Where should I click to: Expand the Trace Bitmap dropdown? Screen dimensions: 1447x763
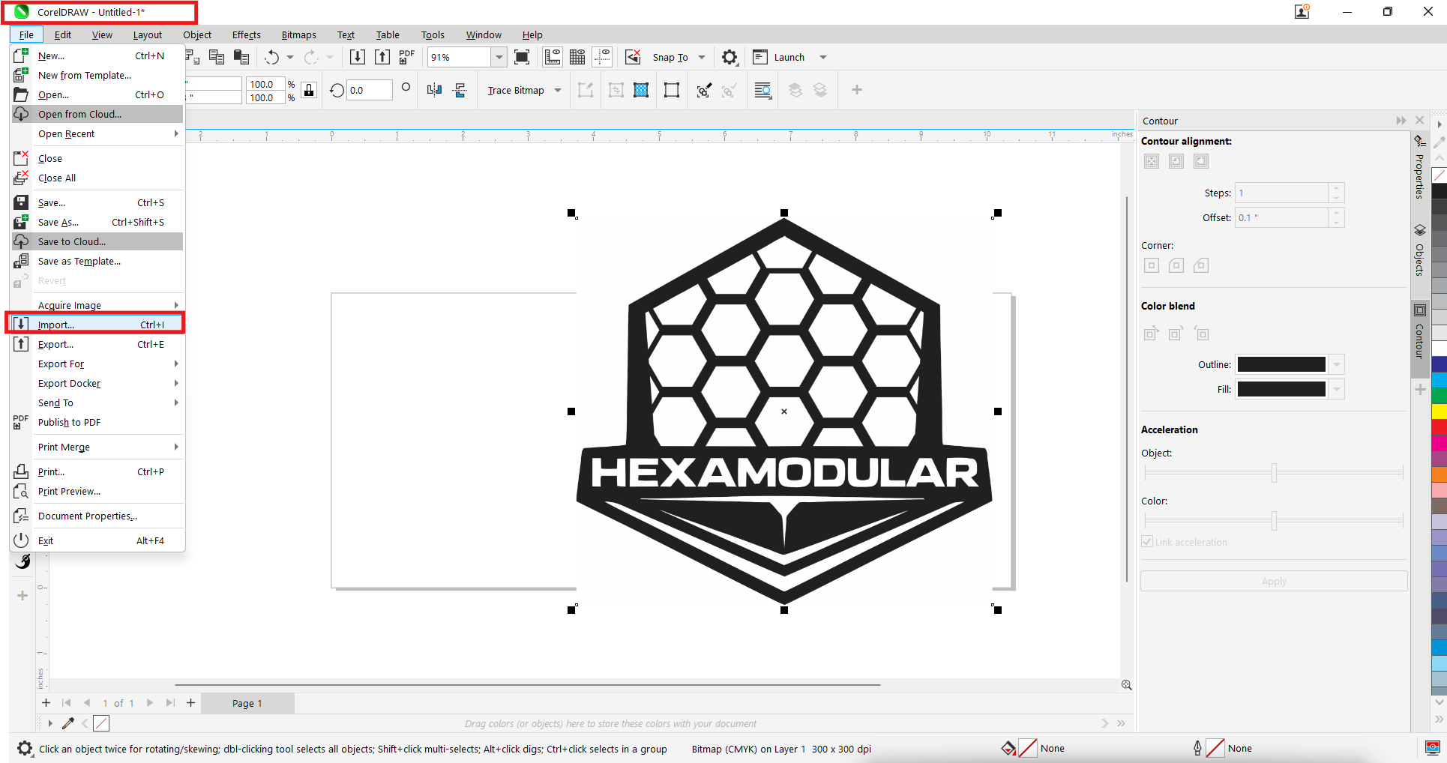coord(558,90)
